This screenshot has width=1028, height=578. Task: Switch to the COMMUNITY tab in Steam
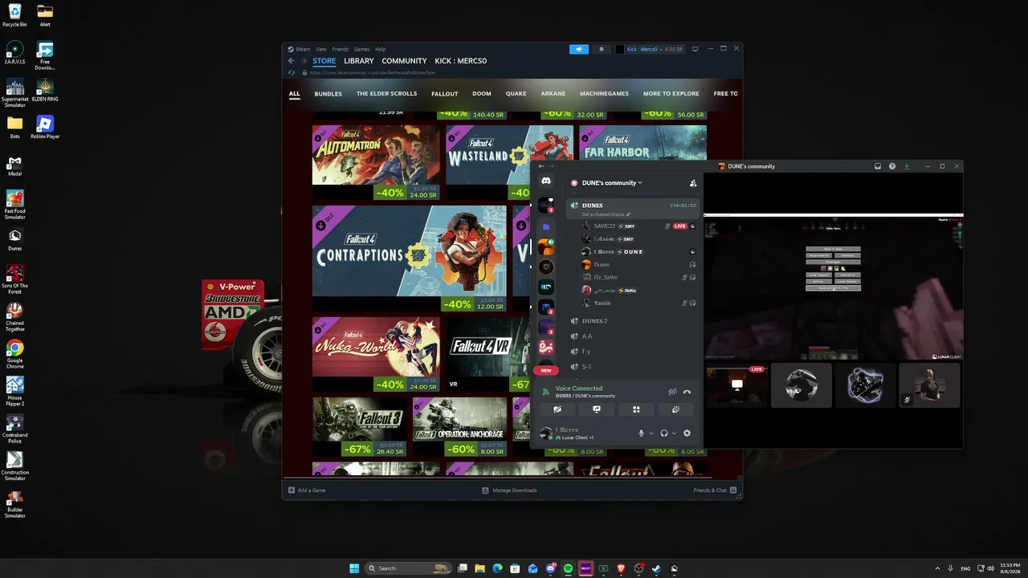tap(404, 61)
